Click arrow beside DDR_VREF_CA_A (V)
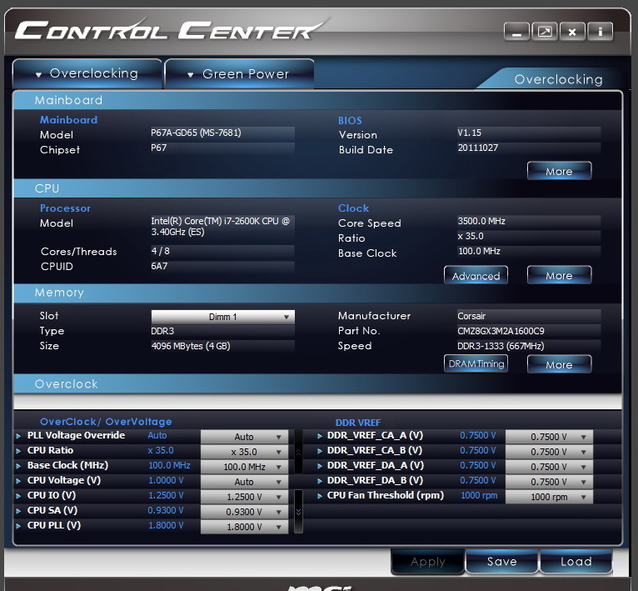Viewport: 638px width, 591px height. [320, 436]
